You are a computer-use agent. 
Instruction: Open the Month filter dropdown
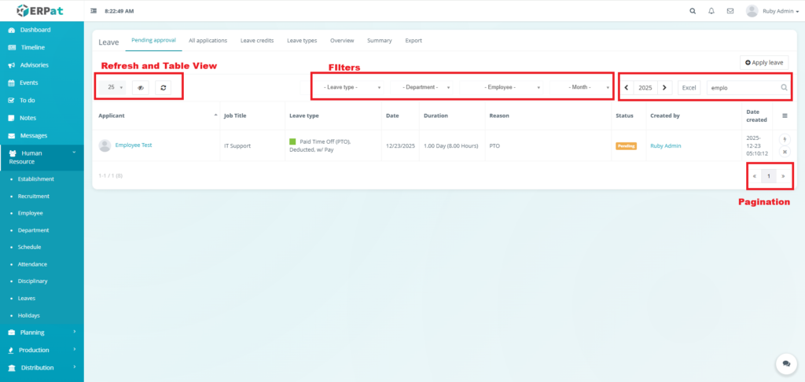tap(580, 88)
